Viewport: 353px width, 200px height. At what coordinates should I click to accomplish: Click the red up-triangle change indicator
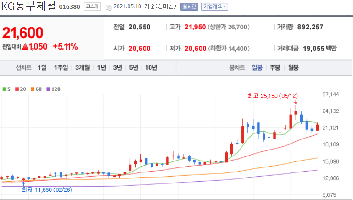tap(25, 47)
